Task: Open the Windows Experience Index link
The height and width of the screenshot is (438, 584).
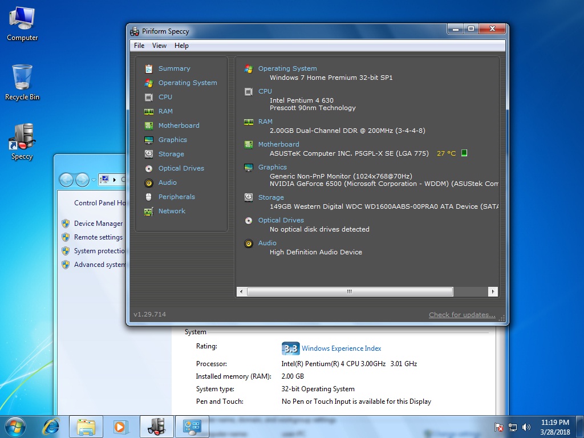Action: (x=341, y=348)
